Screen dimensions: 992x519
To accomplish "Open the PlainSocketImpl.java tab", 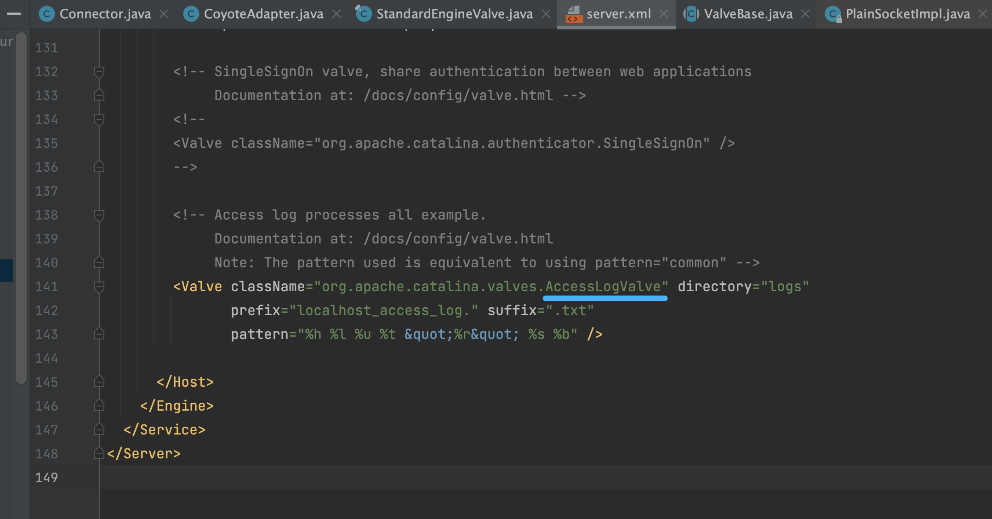I will [907, 14].
